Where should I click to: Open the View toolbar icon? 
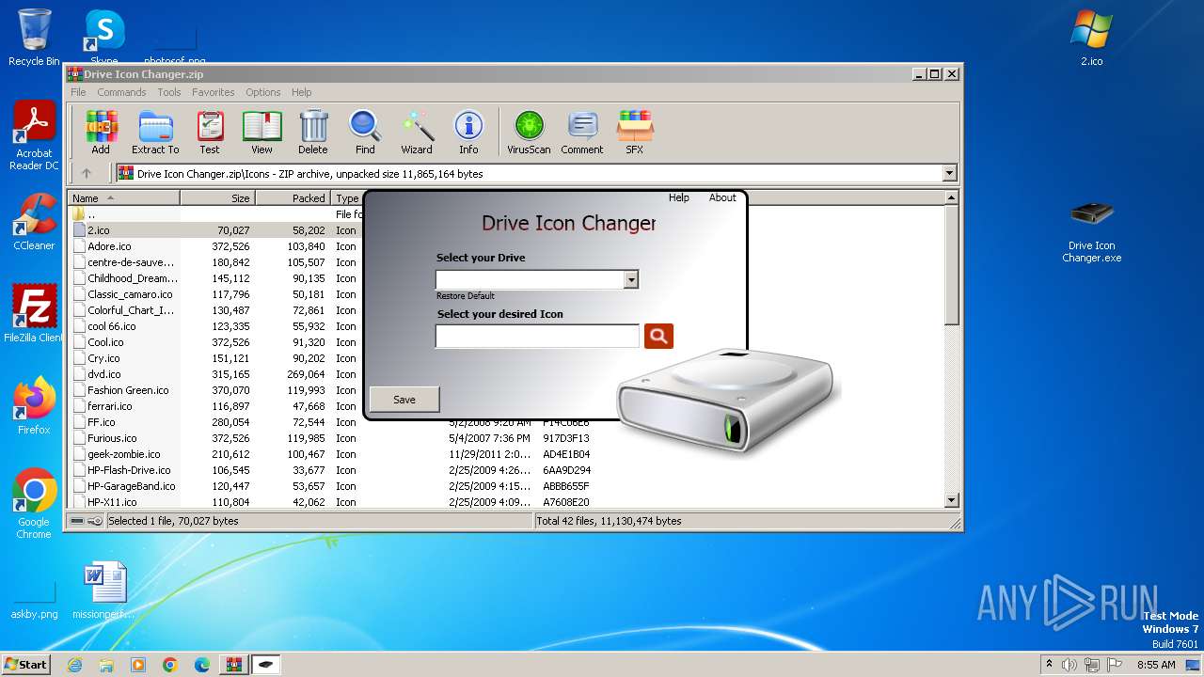(x=261, y=132)
